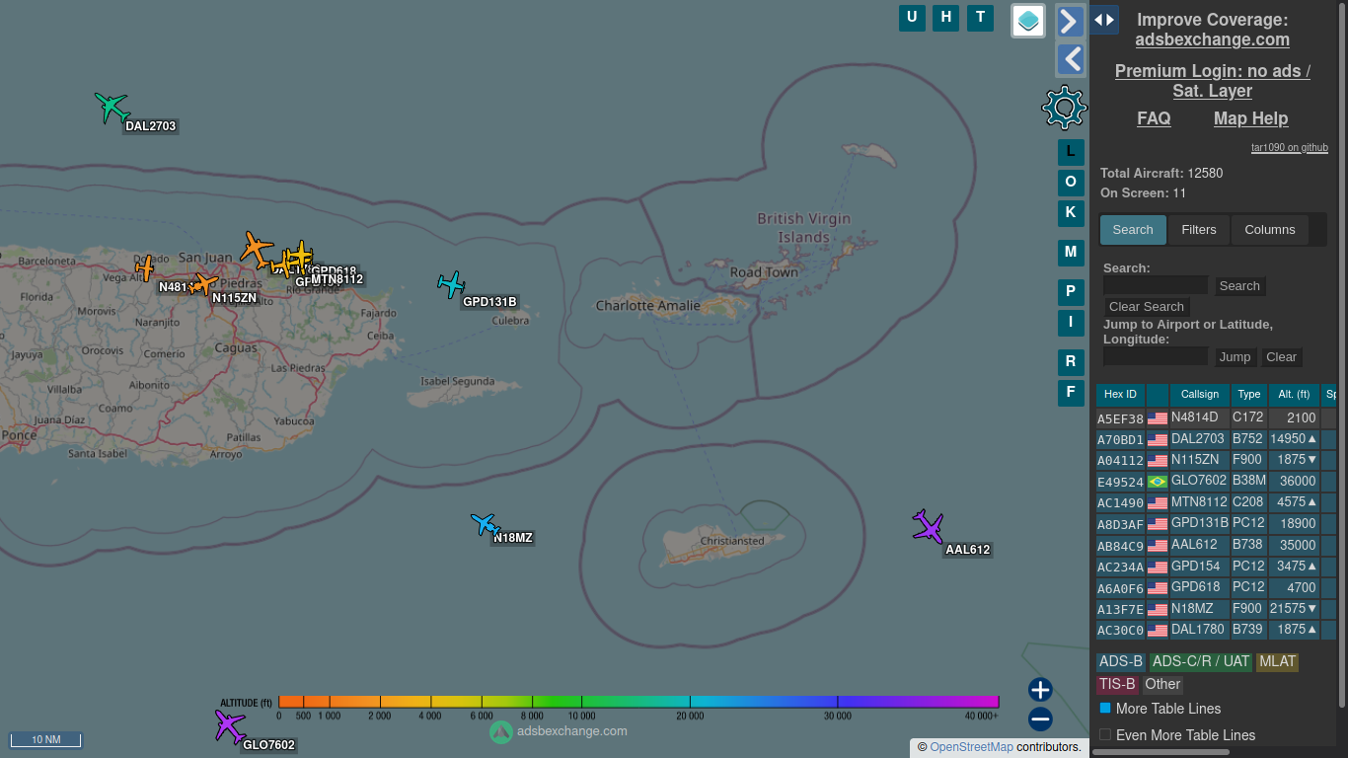Open the adsbexchange.com link
This screenshot has height=758, width=1348.
tap(1212, 39)
